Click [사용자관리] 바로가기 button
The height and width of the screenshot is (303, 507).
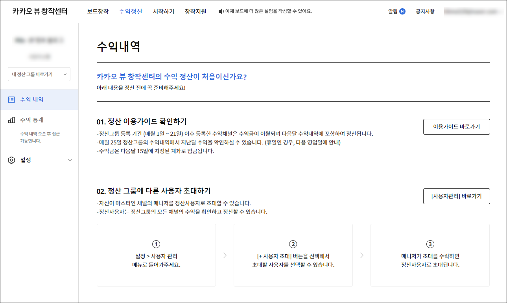(x=456, y=196)
